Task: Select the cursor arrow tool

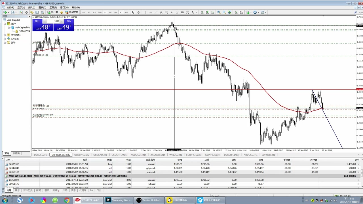Action: [x=133, y=12]
